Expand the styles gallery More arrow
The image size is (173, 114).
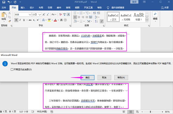point(147,21)
